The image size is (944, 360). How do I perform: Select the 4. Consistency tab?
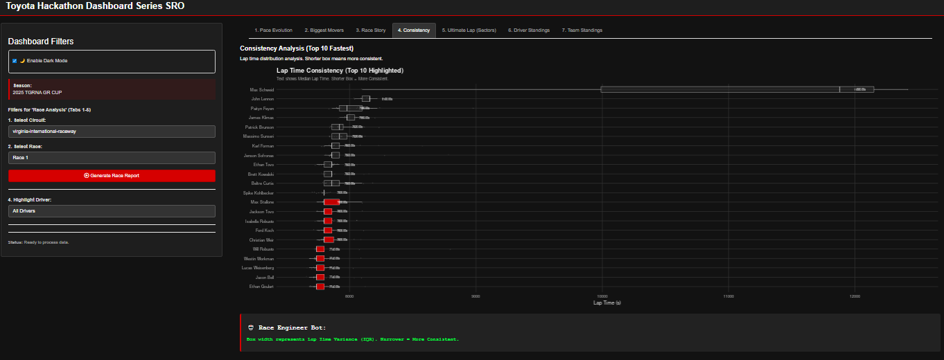(x=414, y=30)
